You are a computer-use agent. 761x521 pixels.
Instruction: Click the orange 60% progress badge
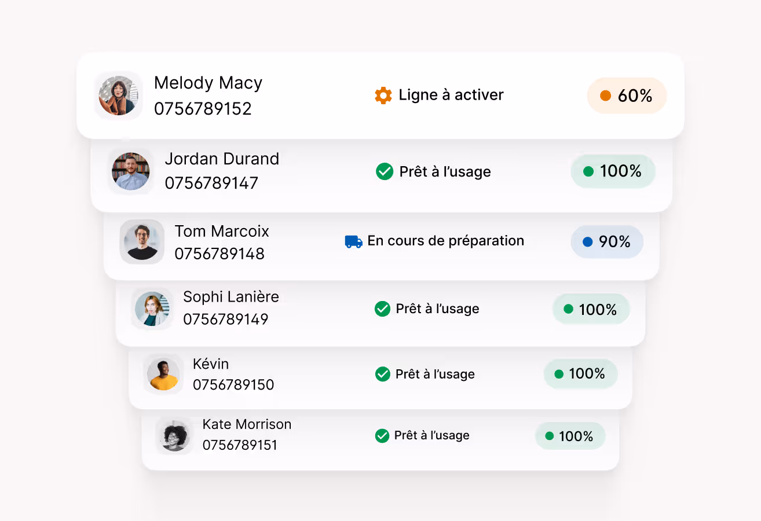pos(627,96)
